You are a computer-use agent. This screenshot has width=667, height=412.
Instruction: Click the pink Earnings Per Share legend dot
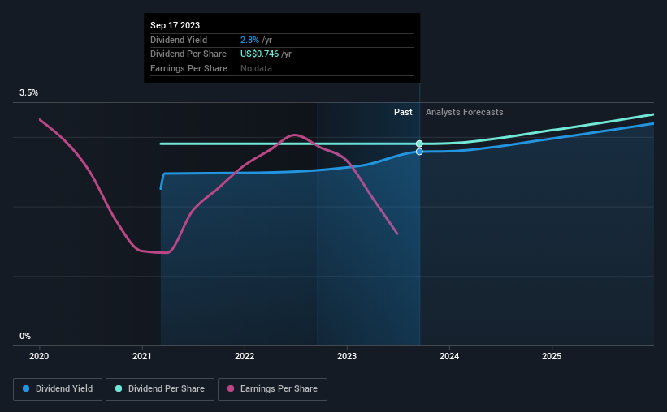[x=231, y=388]
